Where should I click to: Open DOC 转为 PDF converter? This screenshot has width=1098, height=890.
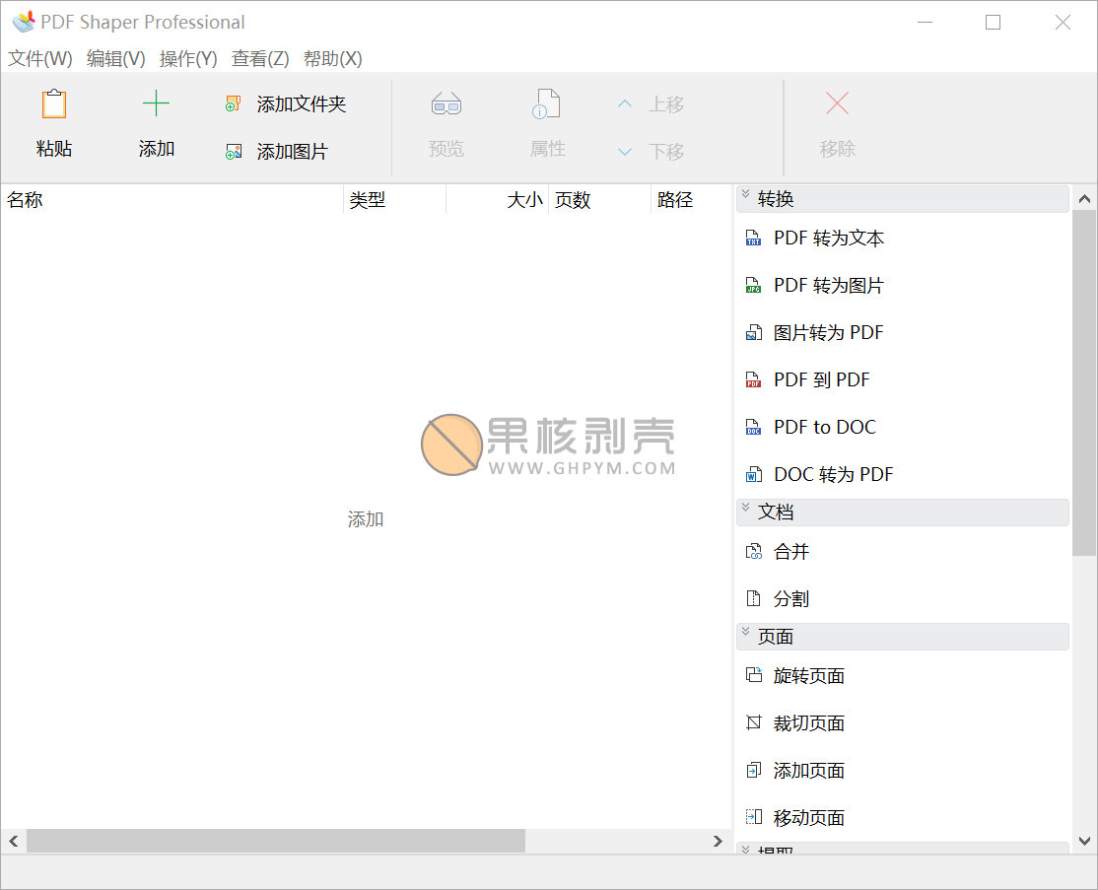[x=833, y=474]
